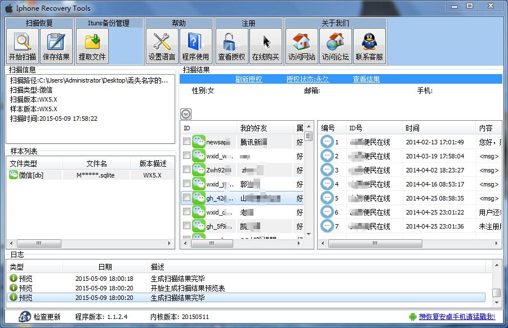Click the 关于我们 toolbar group header
Screen dimensions: 508x328
(x=335, y=23)
